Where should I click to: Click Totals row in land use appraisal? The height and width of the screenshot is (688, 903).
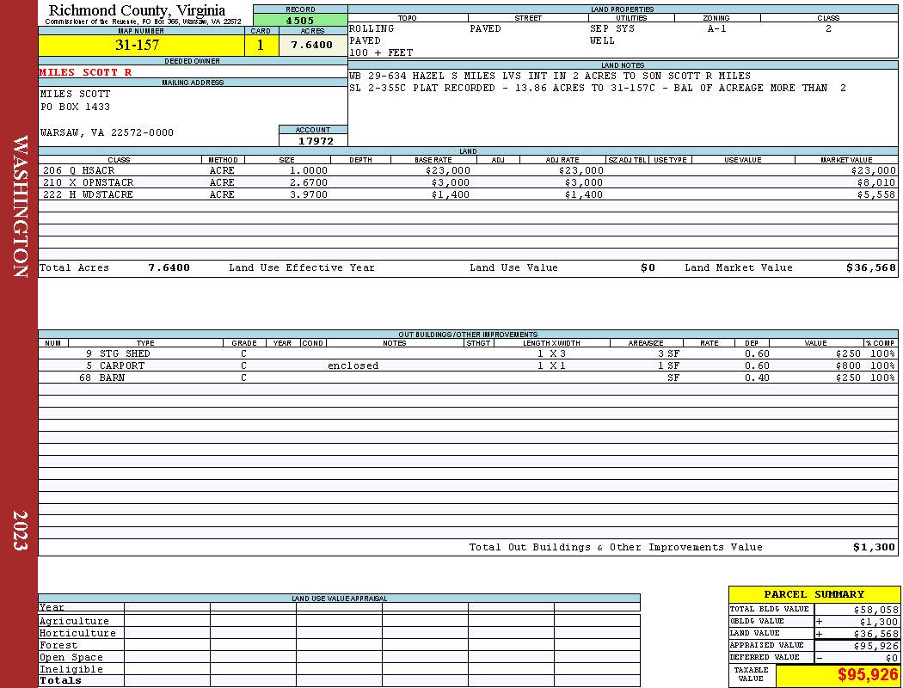point(339,680)
